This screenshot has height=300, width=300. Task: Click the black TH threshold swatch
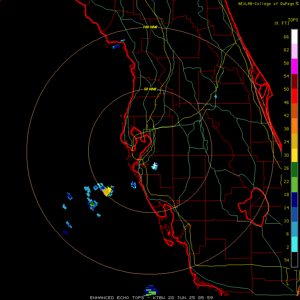[294, 259]
